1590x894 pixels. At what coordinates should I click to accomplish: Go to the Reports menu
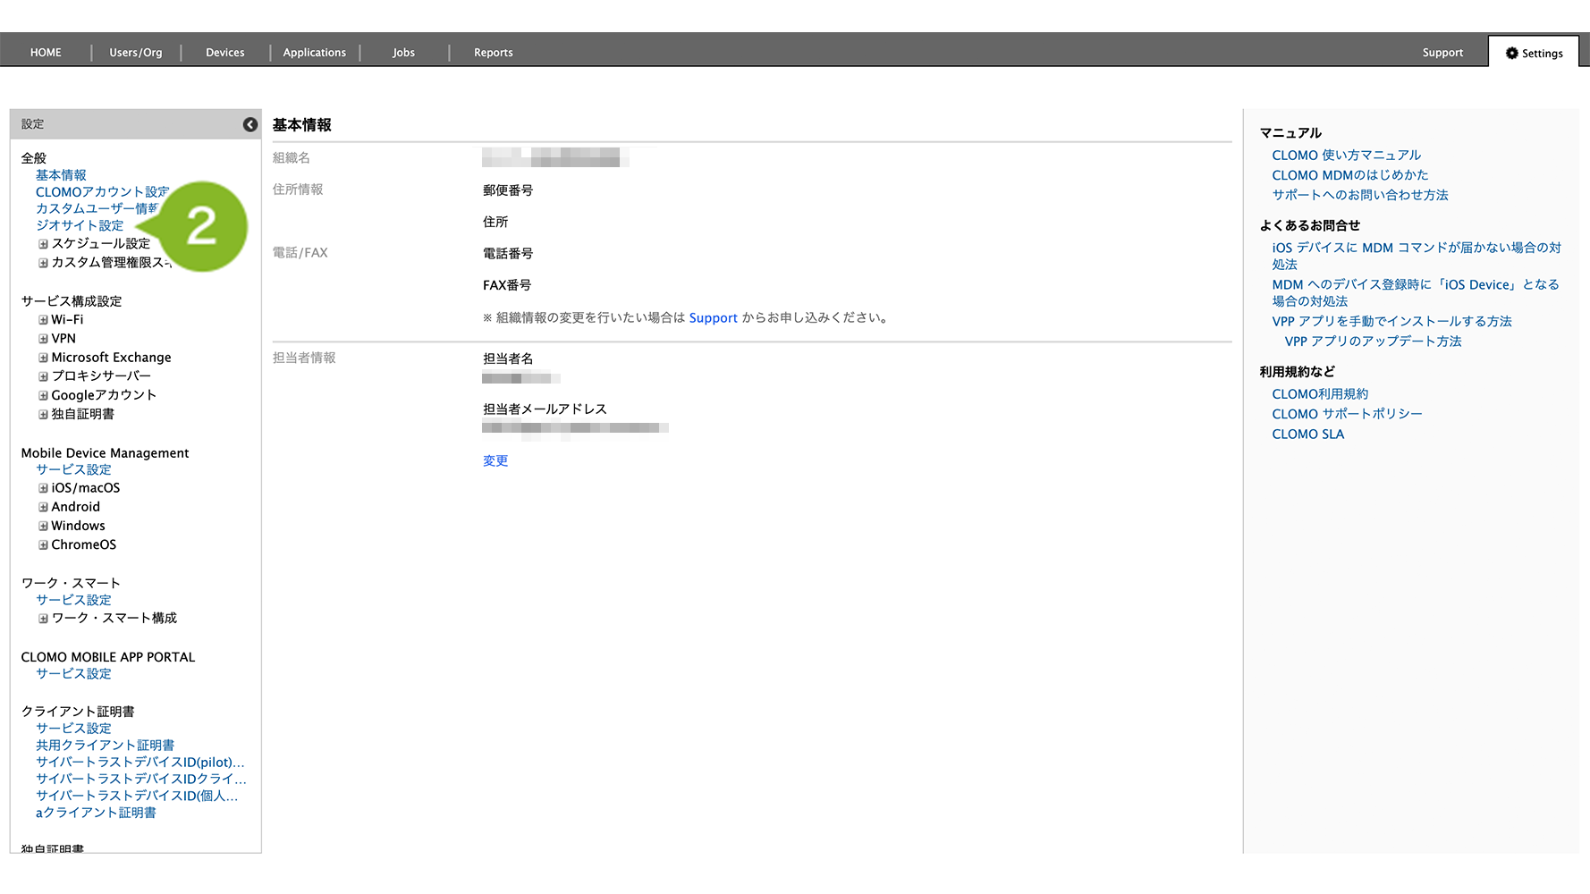pyautogui.click(x=493, y=53)
